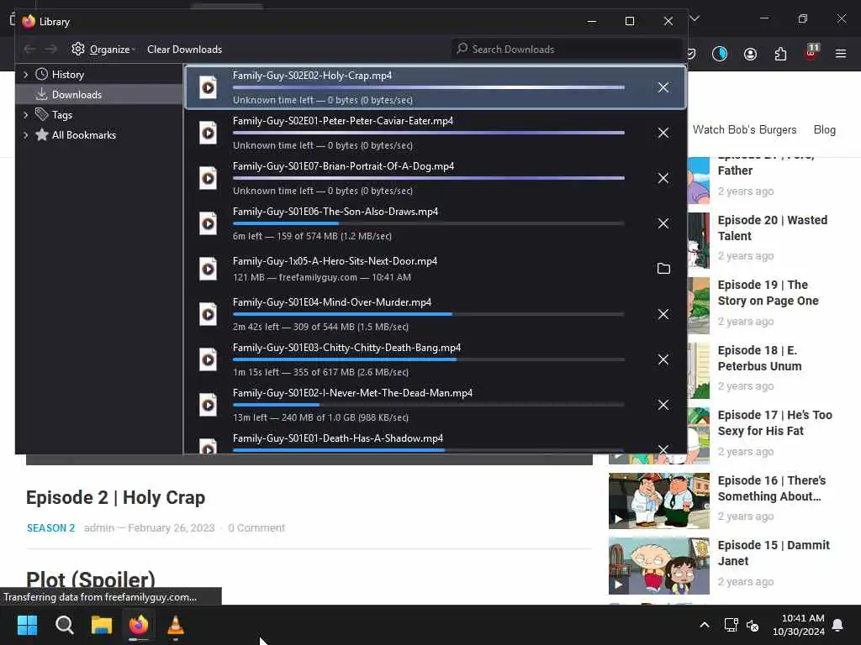Open the Blog menu link
Image resolution: width=861 pixels, height=645 pixels.
tap(824, 130)
